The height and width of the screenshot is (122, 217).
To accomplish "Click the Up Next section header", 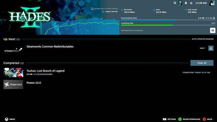I will coord(12,39).
